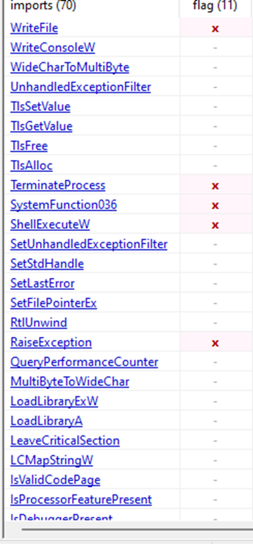Click the WriteConsoleW import link

pos(53,47)
